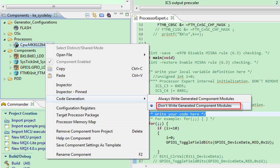Collapse the Project Creation section

click(x=6, y=113)
